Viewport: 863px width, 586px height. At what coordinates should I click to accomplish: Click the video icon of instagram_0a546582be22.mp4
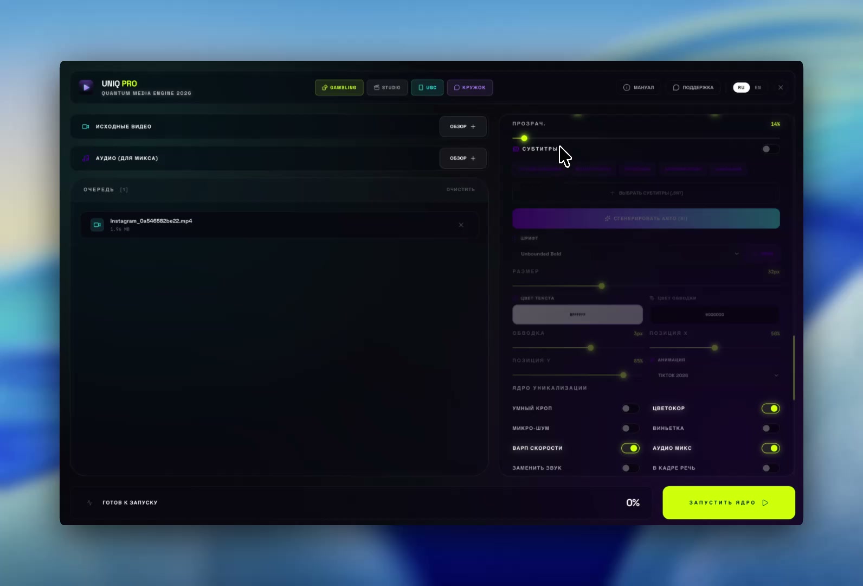97,225
